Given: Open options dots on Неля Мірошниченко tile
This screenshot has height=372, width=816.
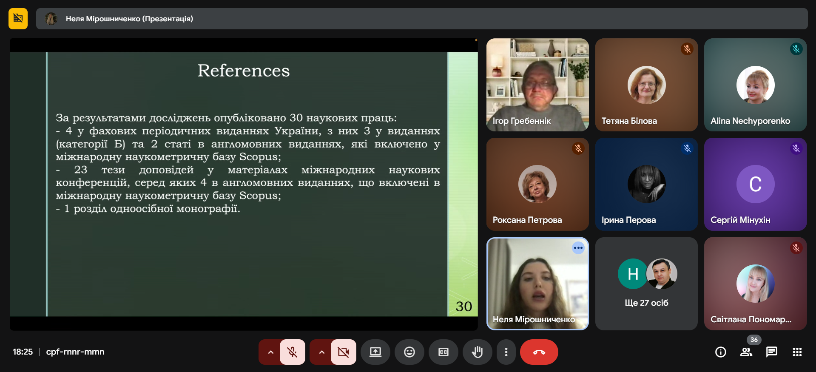Looking at the screenshot, I should click(x=578, y=248).
